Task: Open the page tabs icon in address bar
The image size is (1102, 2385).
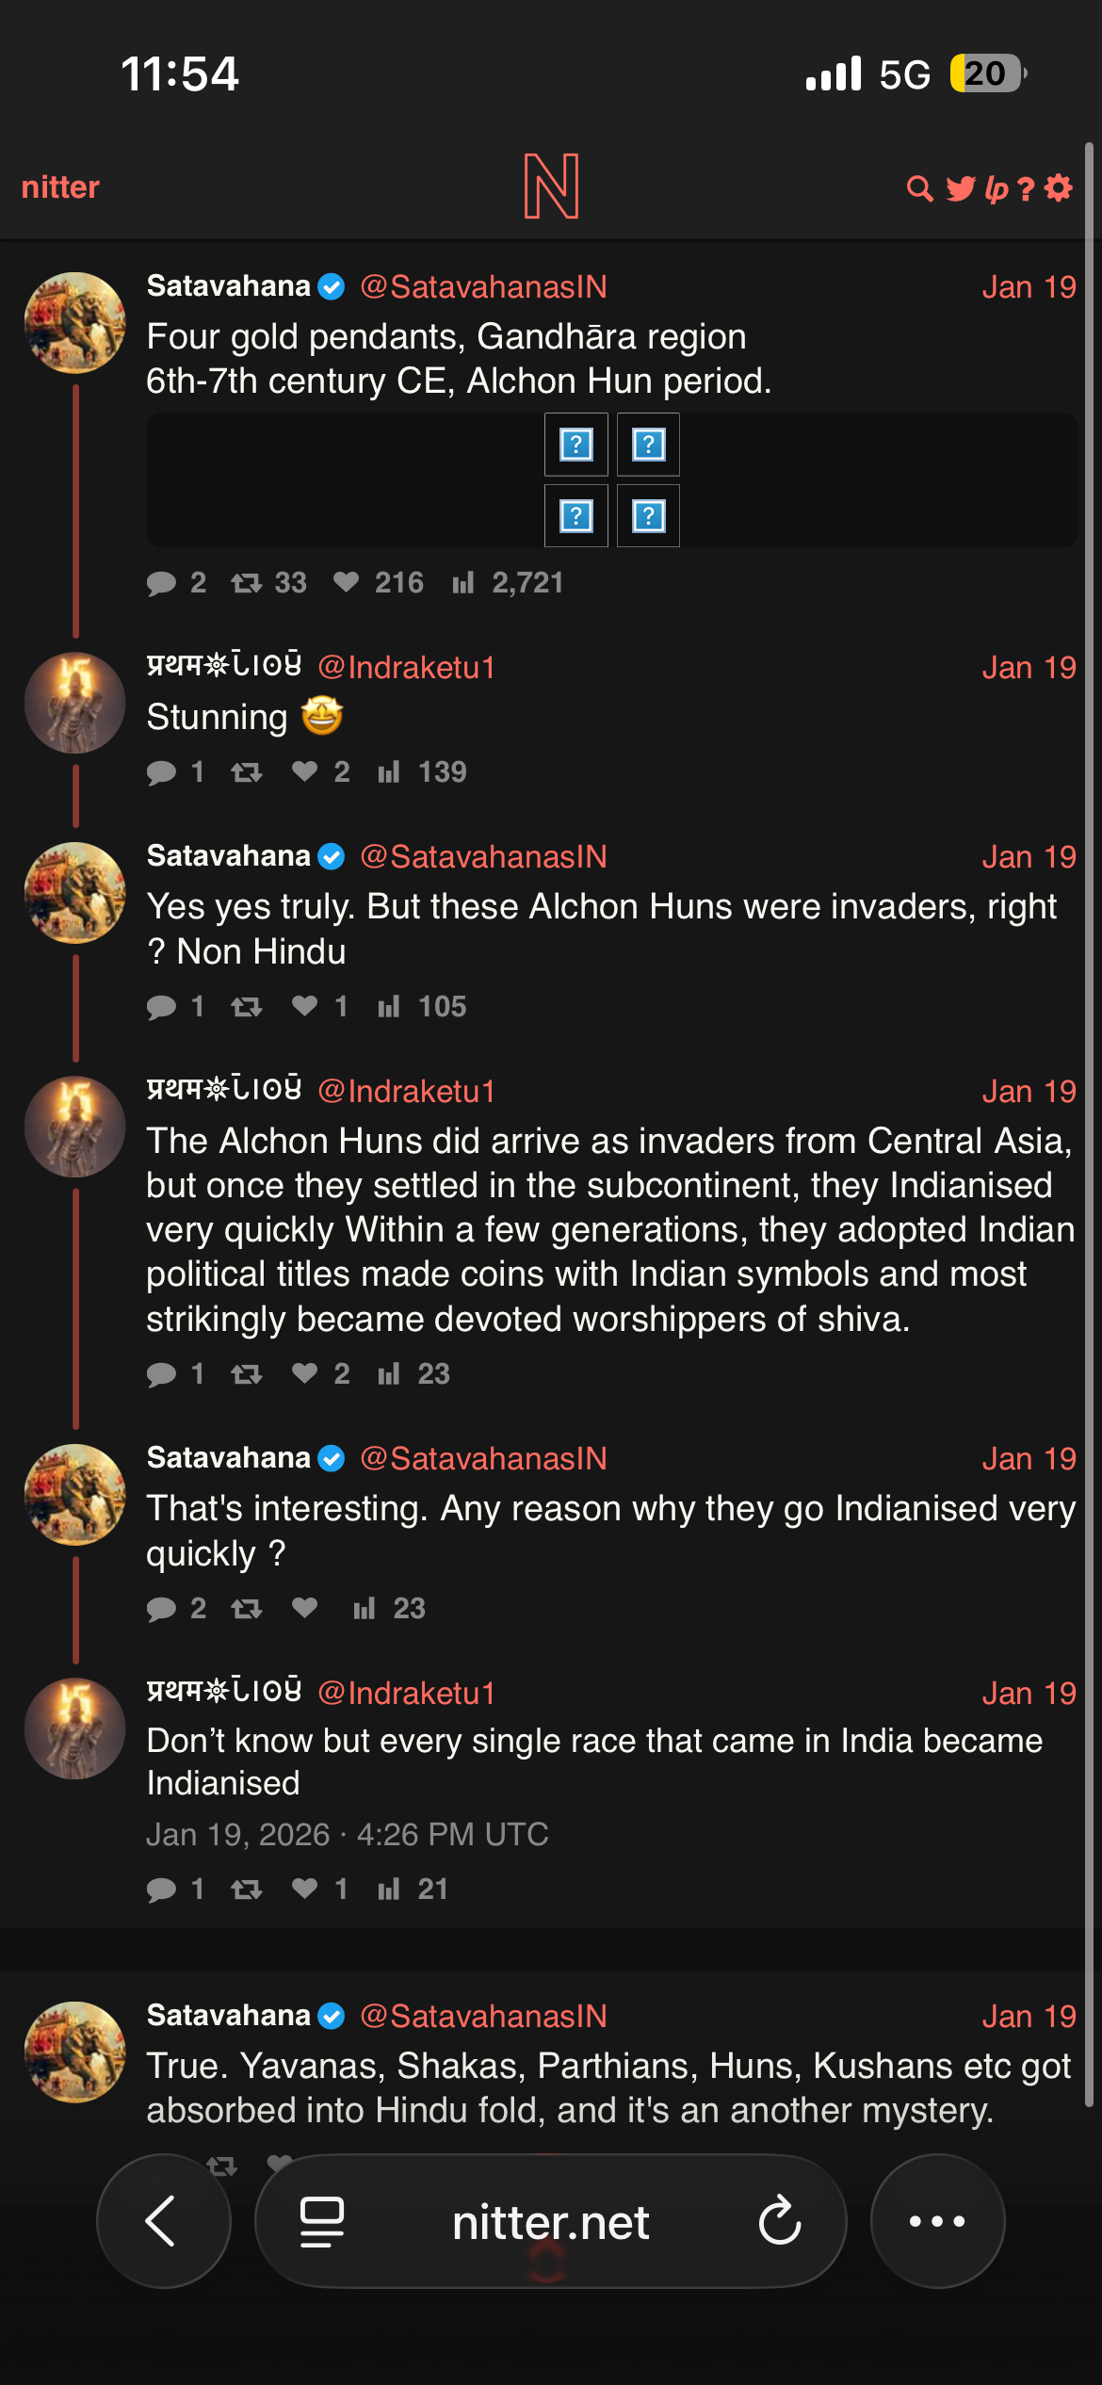Action: coord(321,2221)
